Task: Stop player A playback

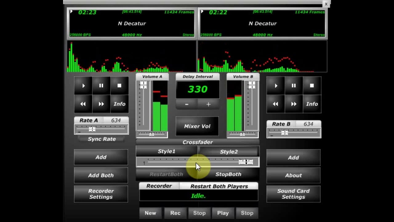Action: (119, 86)
